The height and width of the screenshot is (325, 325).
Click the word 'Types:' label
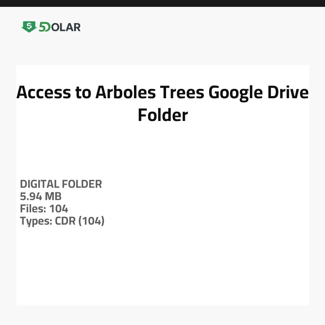click(36, 221)
